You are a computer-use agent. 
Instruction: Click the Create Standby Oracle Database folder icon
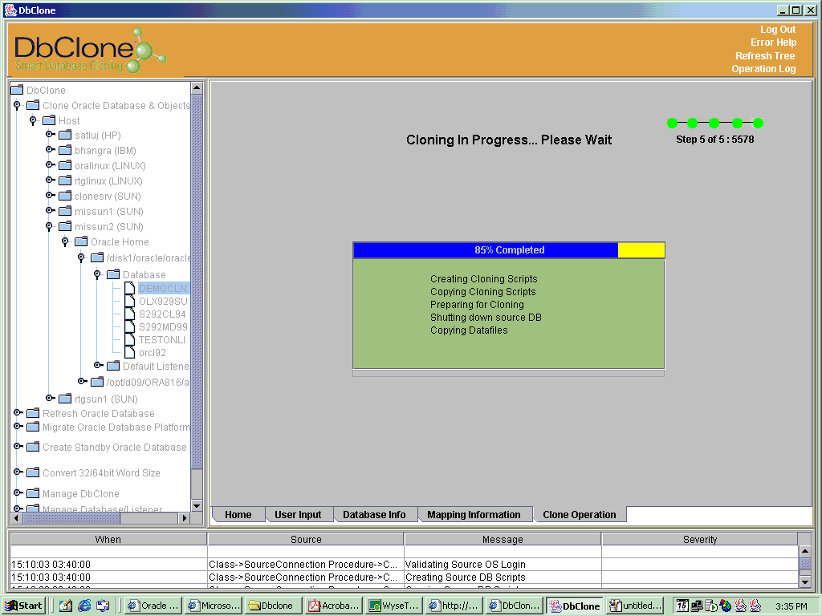click(33, 446)
